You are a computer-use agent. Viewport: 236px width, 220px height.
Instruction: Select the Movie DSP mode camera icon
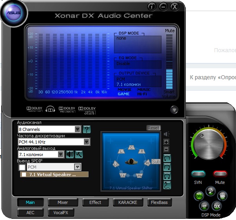point(222,196)
